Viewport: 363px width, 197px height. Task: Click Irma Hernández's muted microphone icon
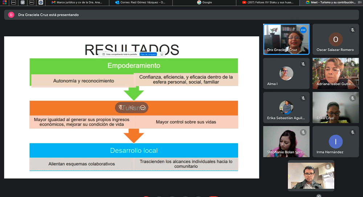pos(352,133)
